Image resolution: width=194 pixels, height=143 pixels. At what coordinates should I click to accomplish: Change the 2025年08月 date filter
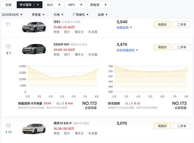pyautogui.click(x=12, y=15)
